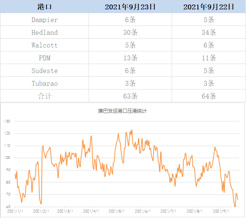The image size is (246, 218).
Task: Click the 2021/3/1 x-axis date label
Action: [x=65, y=211]
